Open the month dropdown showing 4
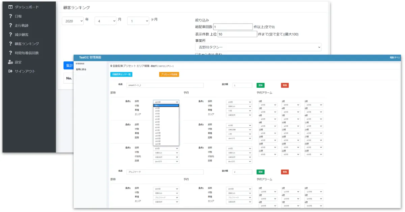Screen dimensions: 405x212 point(105,21)
